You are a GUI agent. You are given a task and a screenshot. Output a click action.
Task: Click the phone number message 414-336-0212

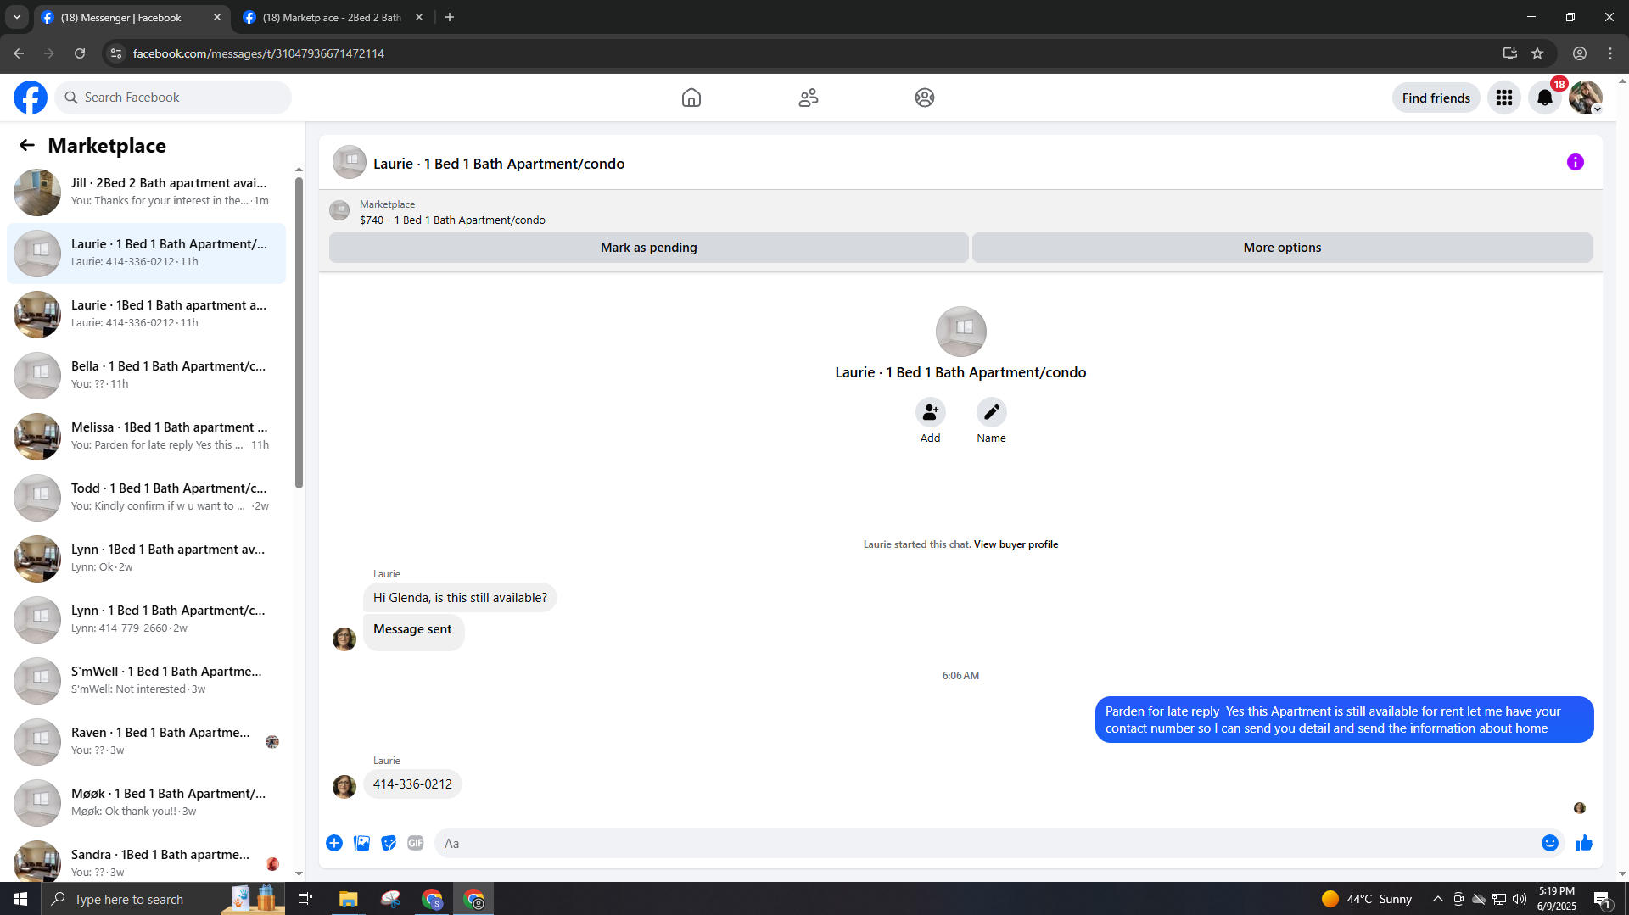tap(412, 784)
